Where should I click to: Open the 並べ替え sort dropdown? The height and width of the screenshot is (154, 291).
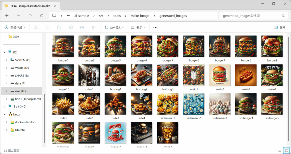114,27
